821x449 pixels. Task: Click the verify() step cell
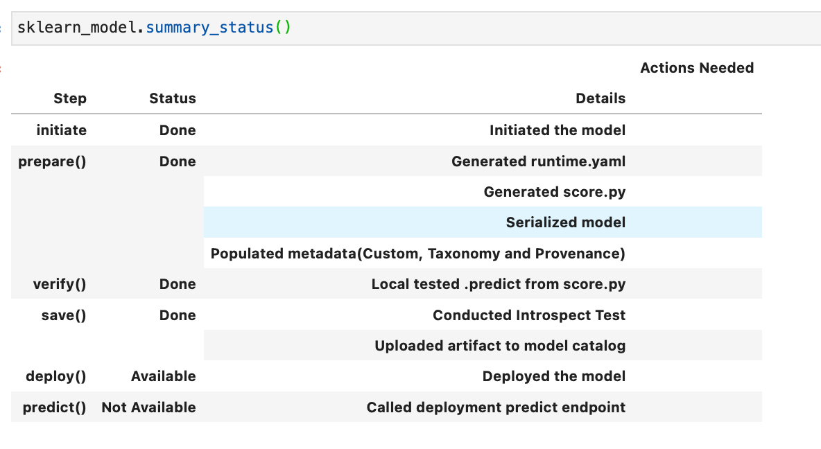pos(59,284)
